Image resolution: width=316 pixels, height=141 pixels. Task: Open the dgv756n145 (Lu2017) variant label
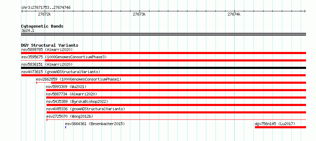(275, 124)
